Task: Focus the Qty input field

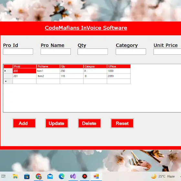Action: [x=93, y=51]
